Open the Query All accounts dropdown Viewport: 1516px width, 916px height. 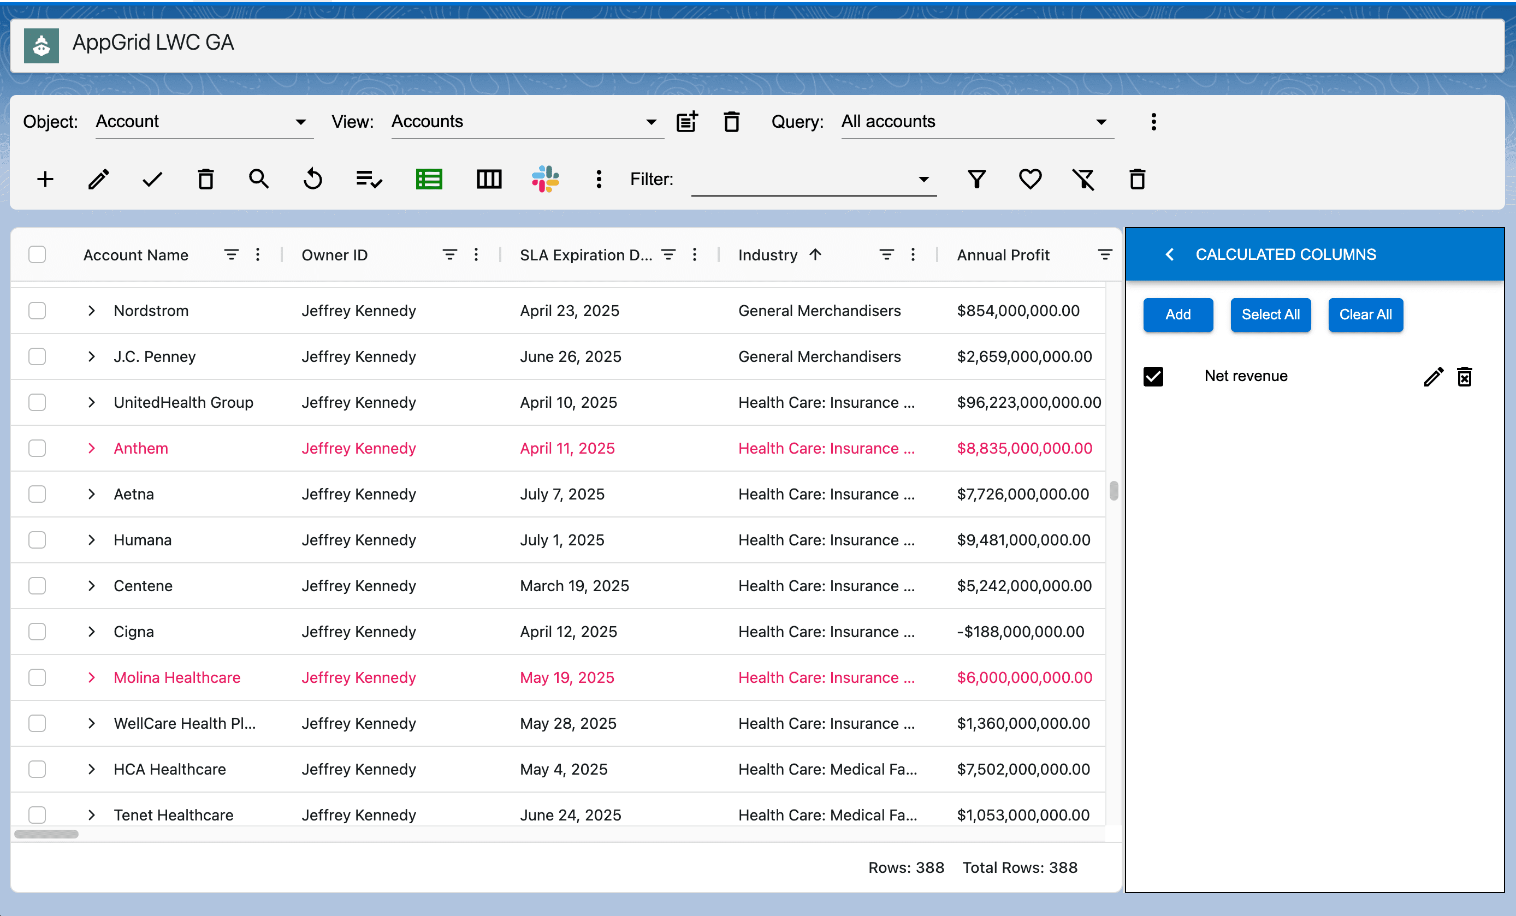pos(977,122)
